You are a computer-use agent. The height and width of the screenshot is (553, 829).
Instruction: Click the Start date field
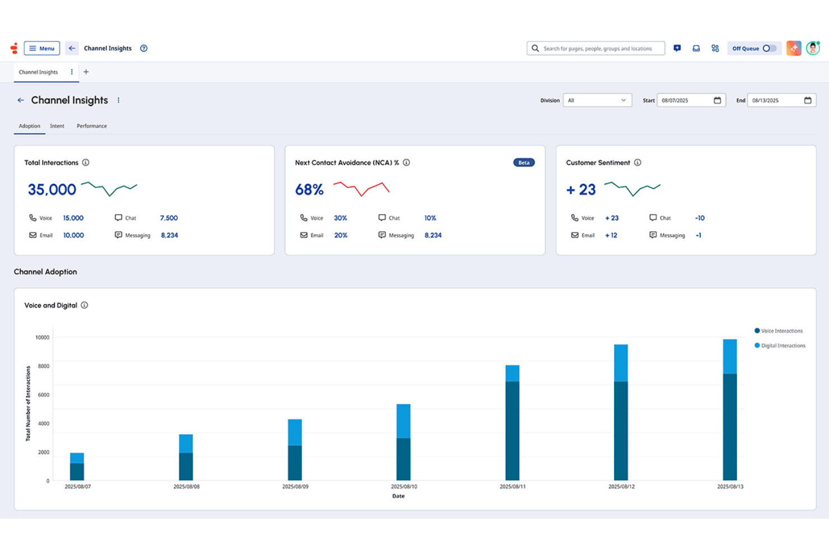(x=691, y=100)
